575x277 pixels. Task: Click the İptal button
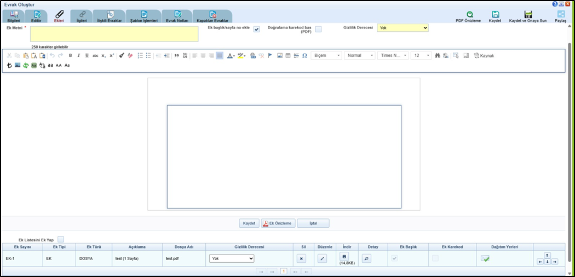(x=313, y=223)
